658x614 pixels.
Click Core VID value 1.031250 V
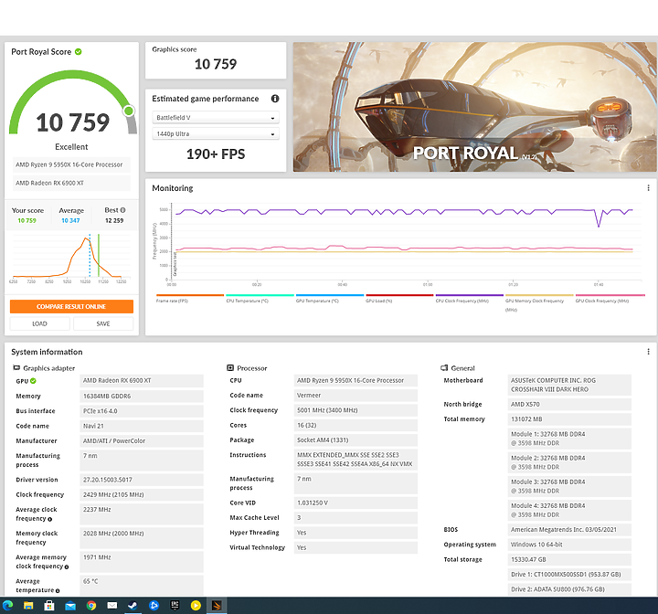pos(356,503)
